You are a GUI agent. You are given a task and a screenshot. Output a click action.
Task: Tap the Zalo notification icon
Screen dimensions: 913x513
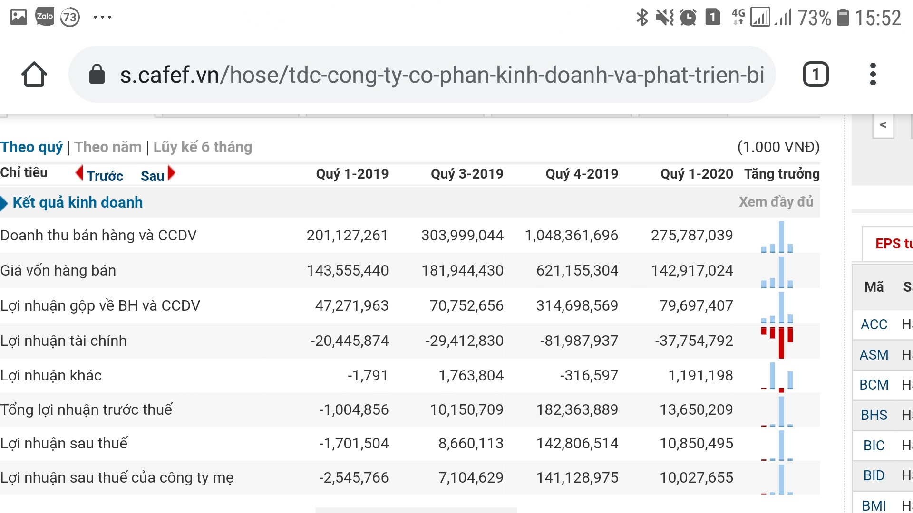coord(45,17)
